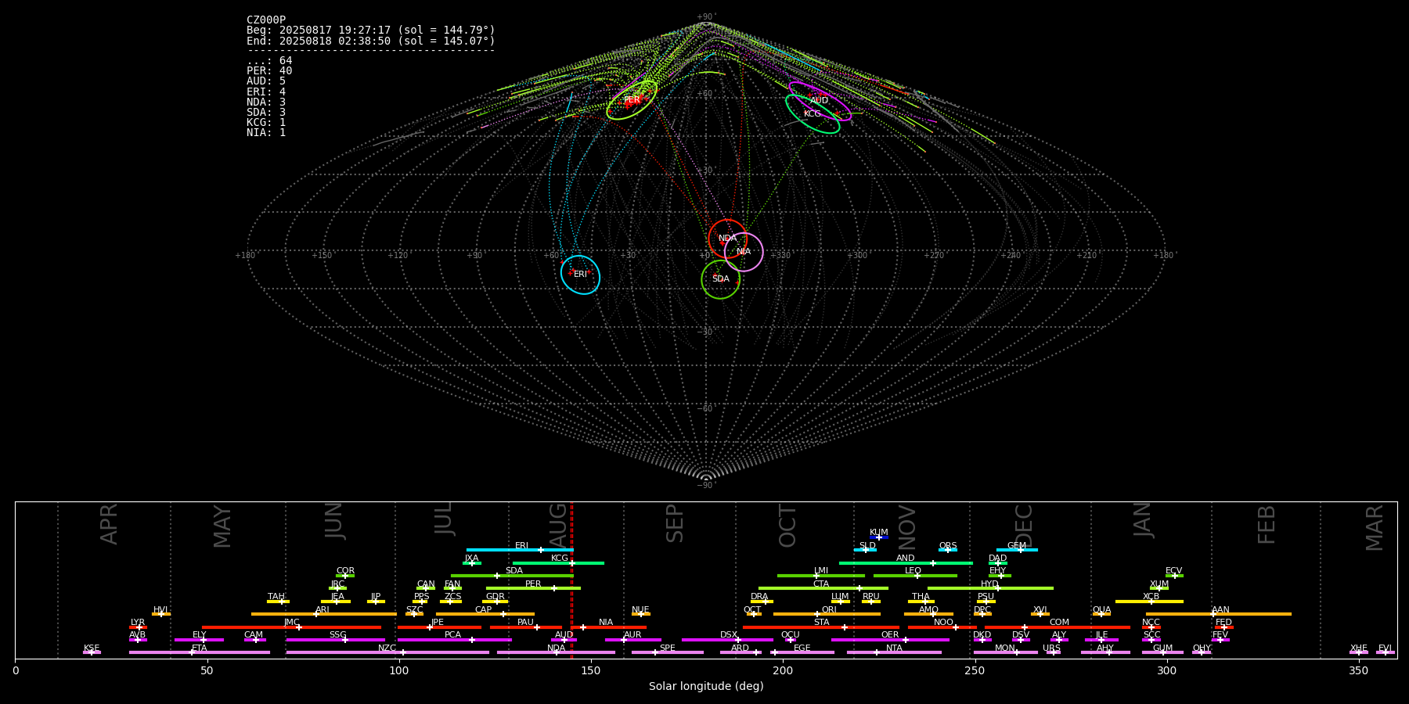
Task: Select the green ECV shower bar
Action: [1174, 576]
